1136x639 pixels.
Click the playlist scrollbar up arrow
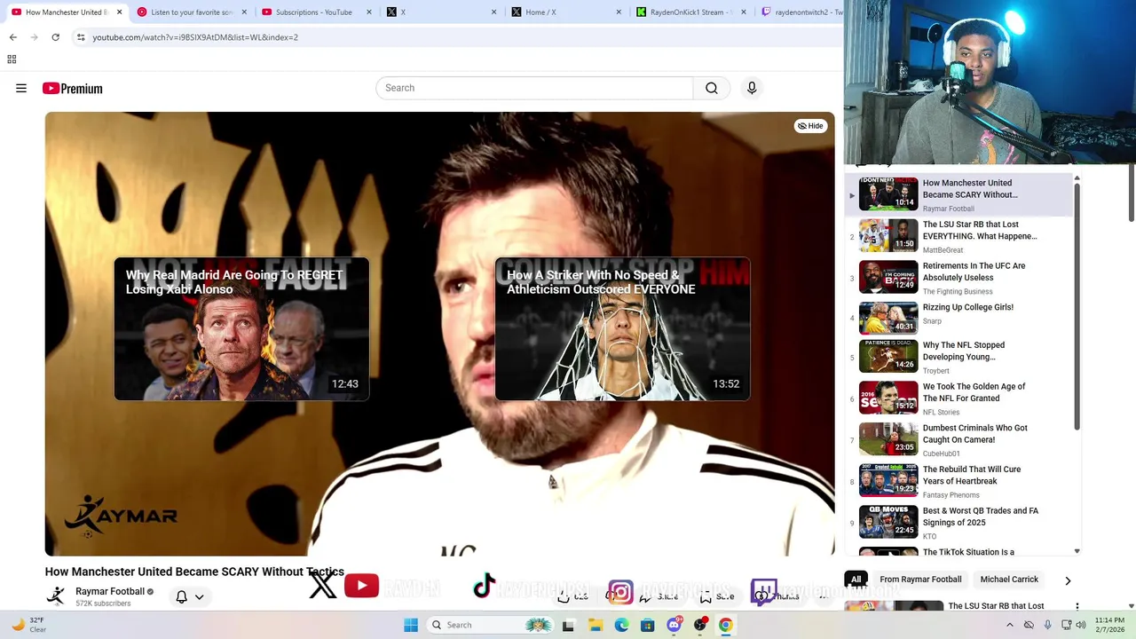click(1077, 178)
